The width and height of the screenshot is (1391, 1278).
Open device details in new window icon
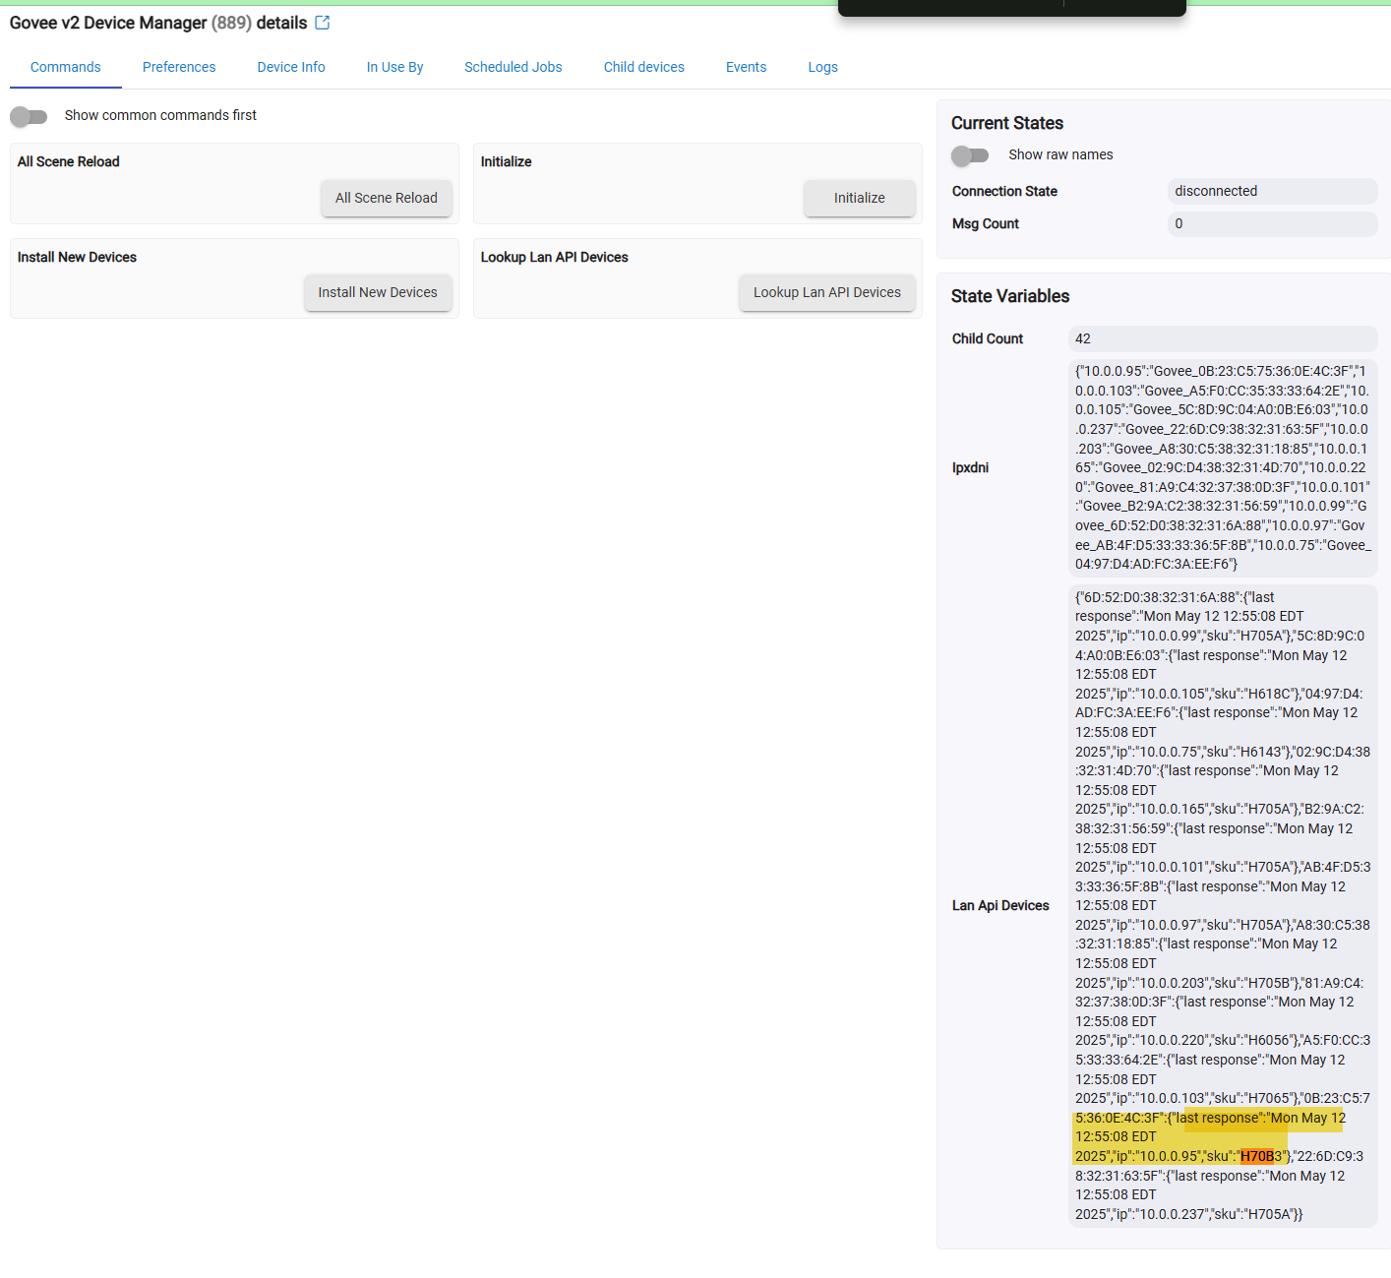point(323,23)
